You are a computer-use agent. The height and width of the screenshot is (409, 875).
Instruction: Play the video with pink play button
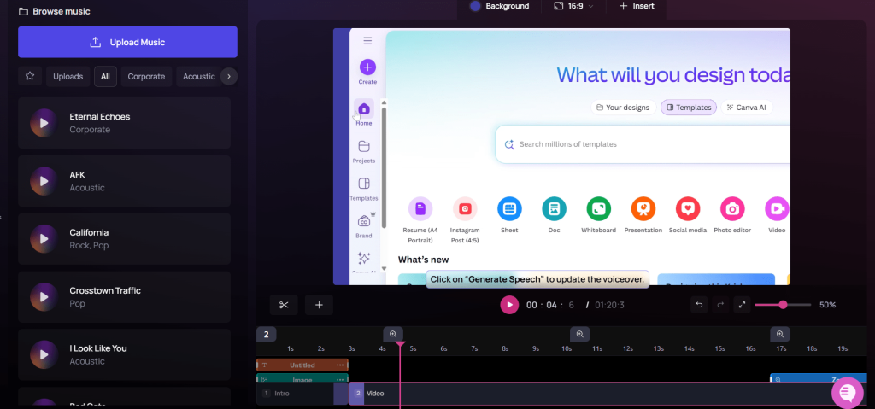coord(509,305)
